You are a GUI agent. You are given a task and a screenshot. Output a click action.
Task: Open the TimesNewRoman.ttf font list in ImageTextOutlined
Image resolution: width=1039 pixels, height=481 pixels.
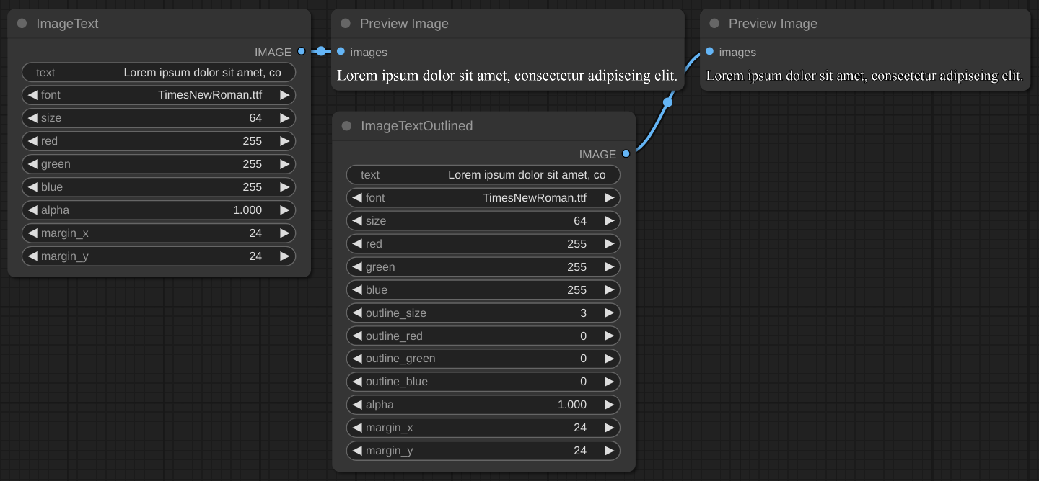(x=534, y=198)
